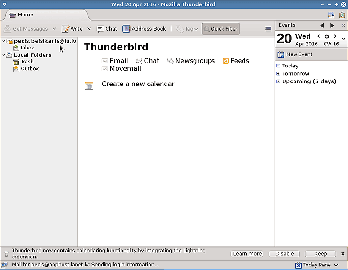Go to the next day
The image size is (348, 270).
coord(335,36)
